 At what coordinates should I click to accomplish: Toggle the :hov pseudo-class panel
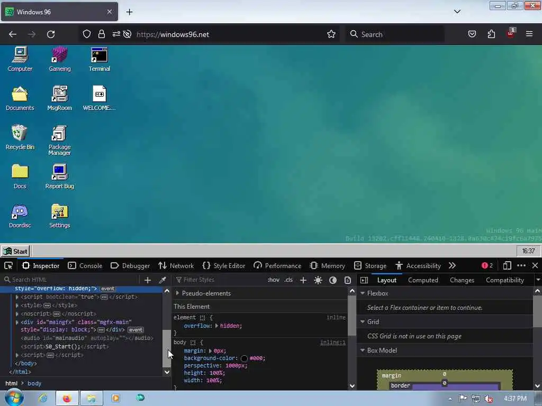tap(274, 280)
